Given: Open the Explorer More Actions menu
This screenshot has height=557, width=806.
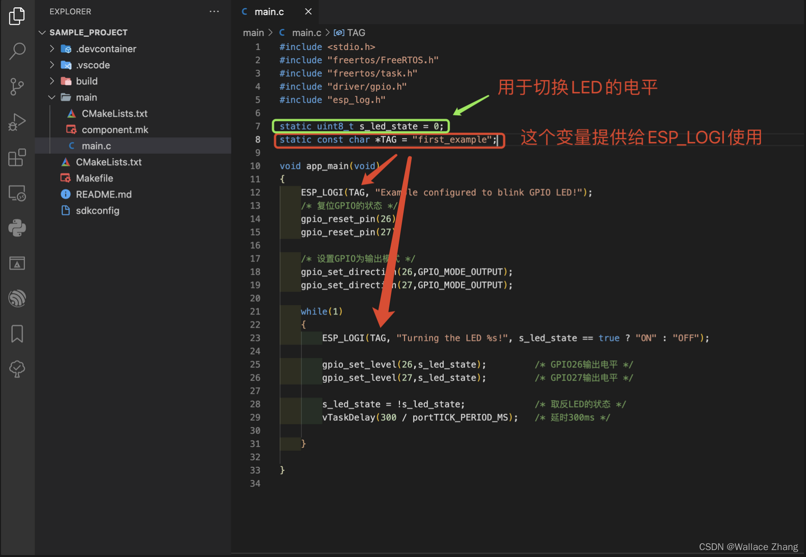Looking at the screenshot, I should click(x=214, y=11).
